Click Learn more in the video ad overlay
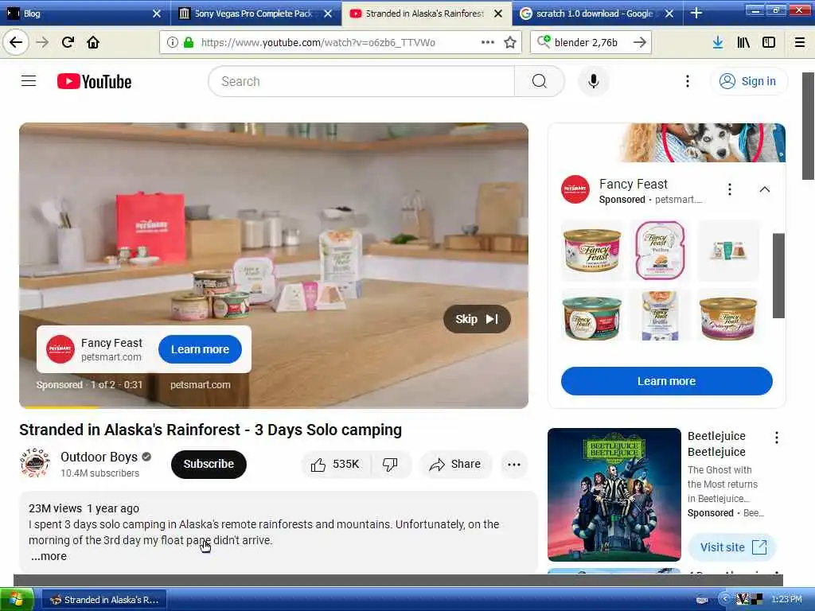The height and width of the screenshot is (611, 815). click(200, 349)
